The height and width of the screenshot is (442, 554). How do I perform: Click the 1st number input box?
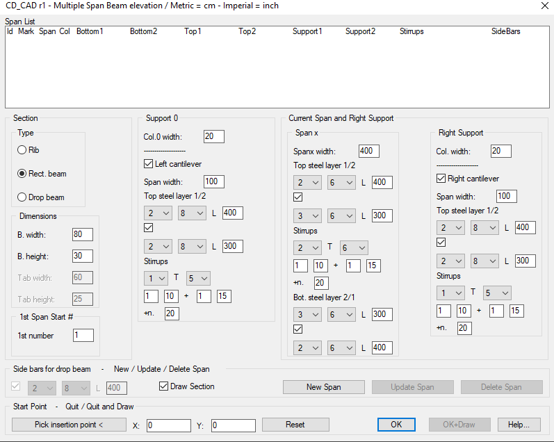tap(82, 336)
